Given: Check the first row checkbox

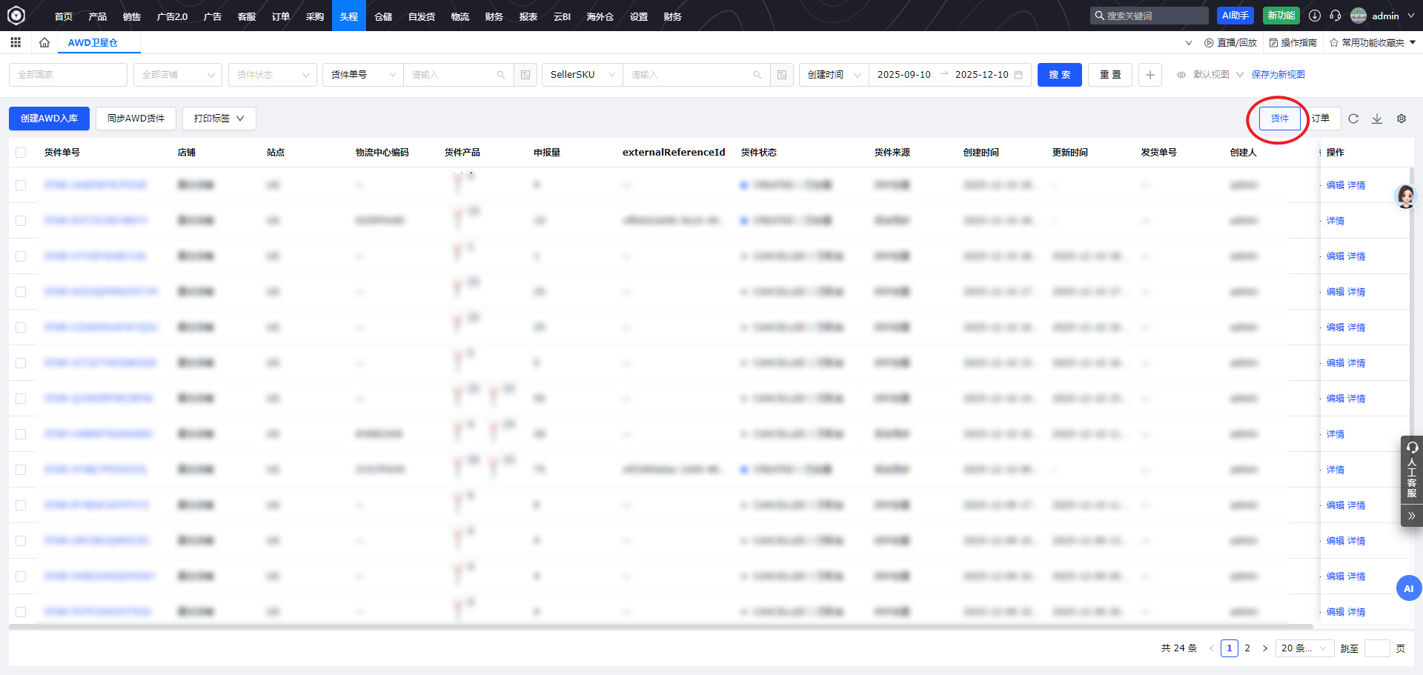Looking at the screenshot, I should tap(21, 185).
